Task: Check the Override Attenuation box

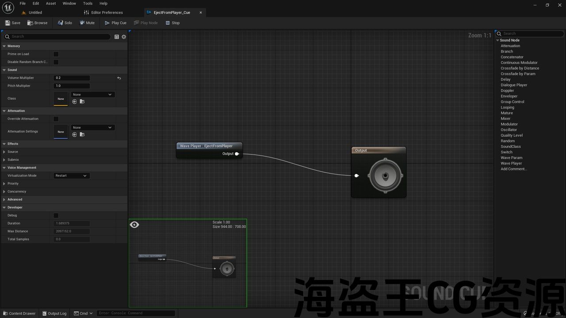Action: pyautogui.click(x=56, y=119)
